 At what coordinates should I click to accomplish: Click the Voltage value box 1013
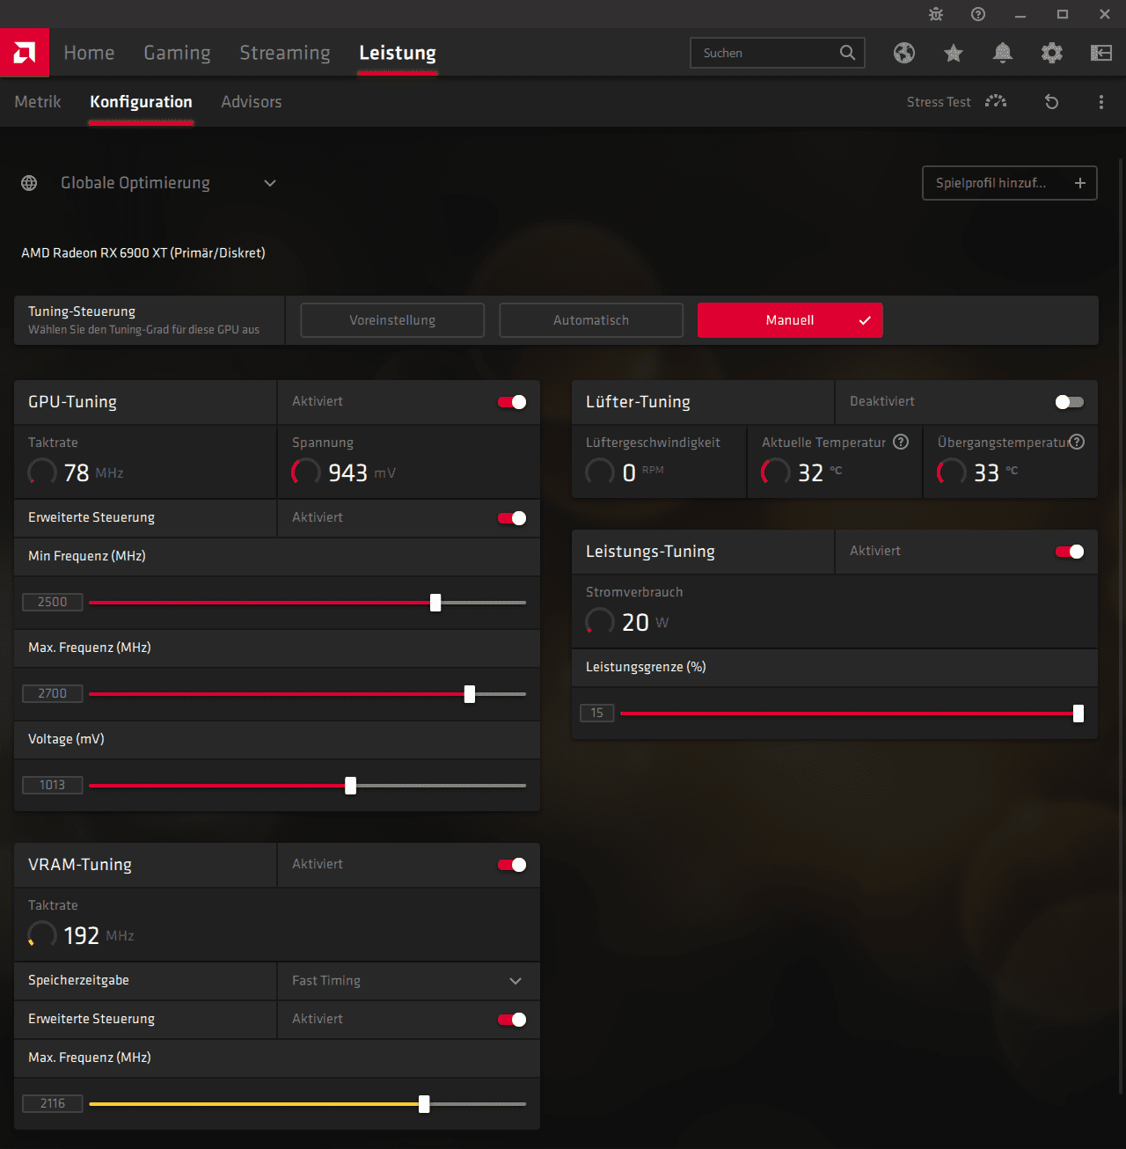53,785
